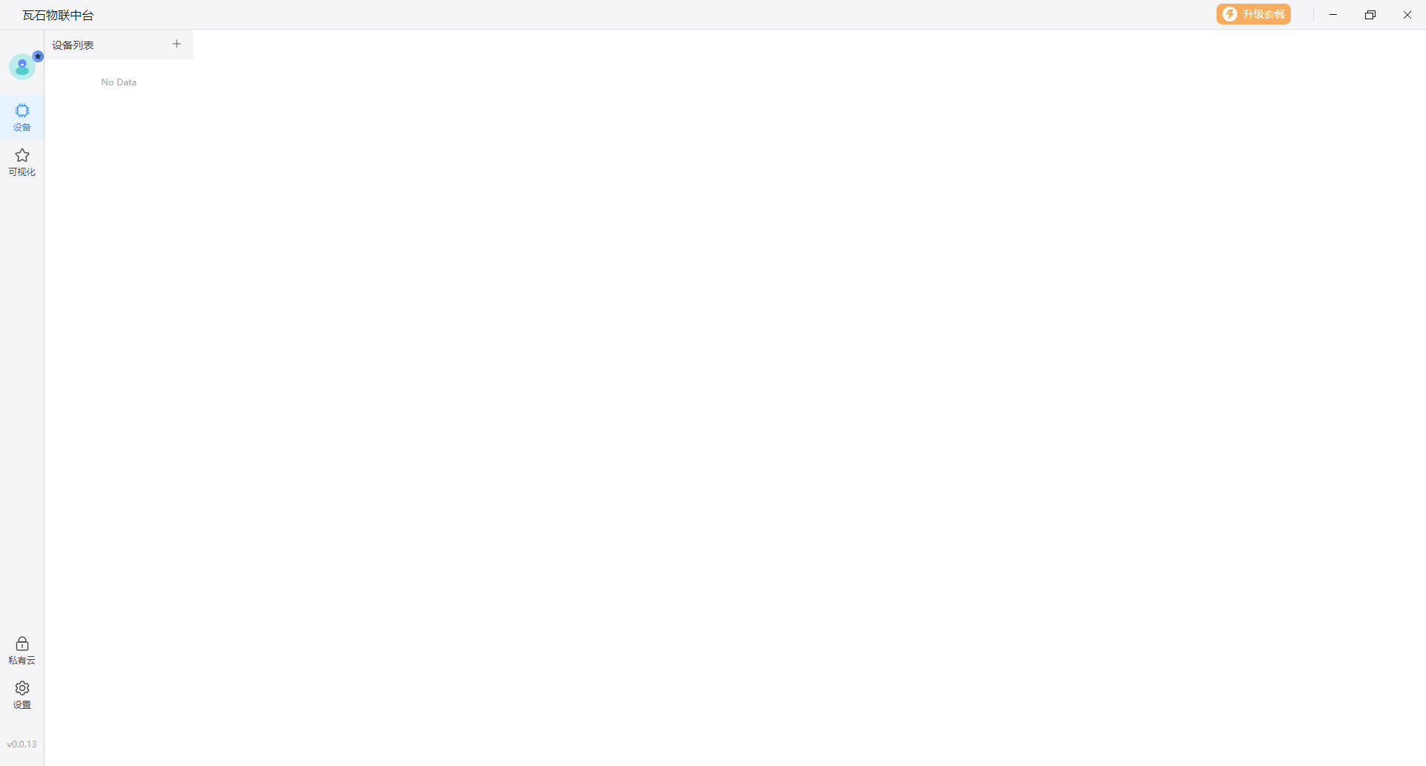Click the 设备列表 panel header
The height and width of the screenshot is (766, 1426).
pos(73,45)
